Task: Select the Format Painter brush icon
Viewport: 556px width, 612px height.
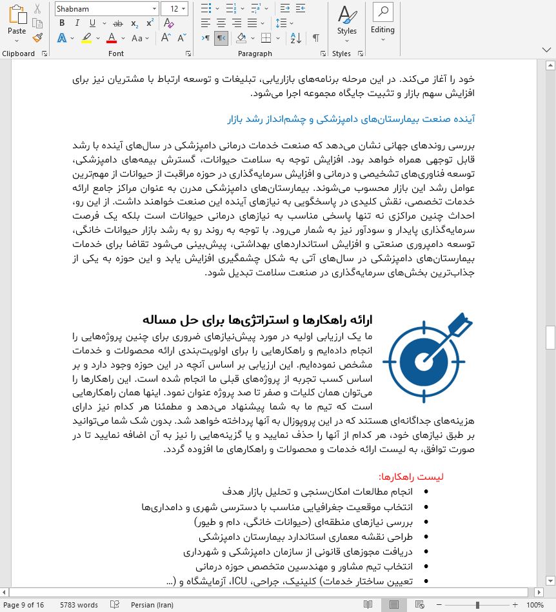Action: (37, 38)
